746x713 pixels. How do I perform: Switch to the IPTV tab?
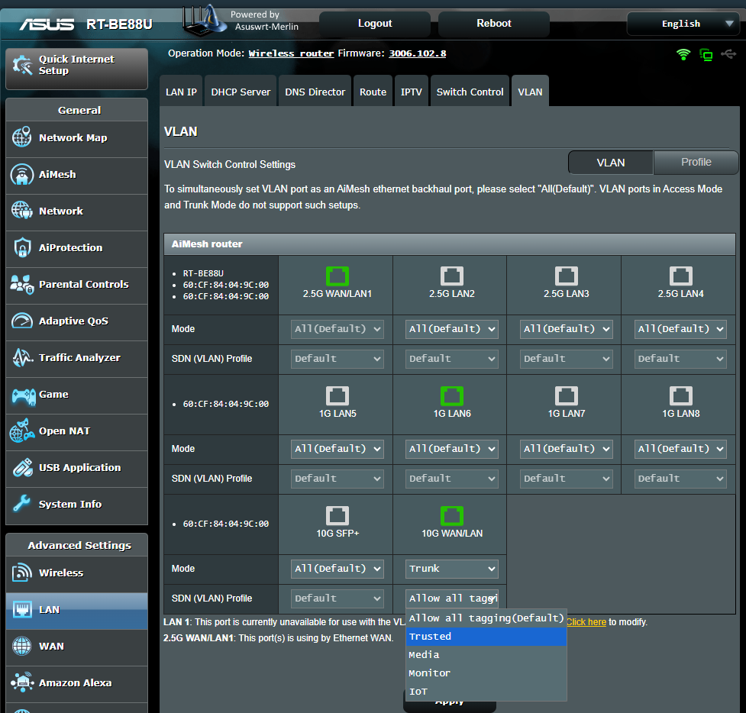(x=412, y=92)
